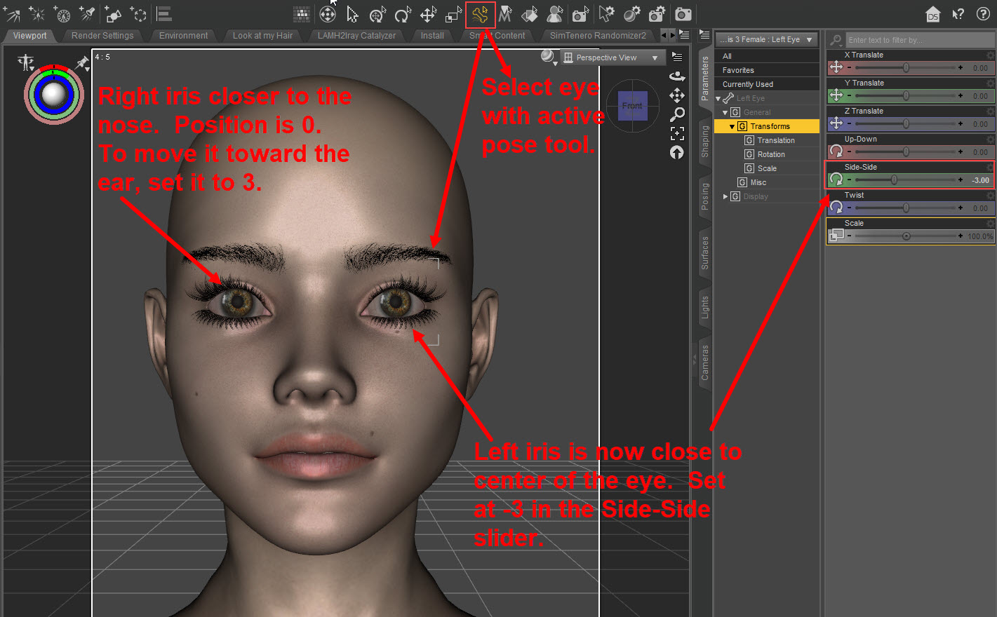The height and width of the screenshot is (617, 997).
Task: Choose the Translate tool in toolbar
Action: click(428, 14)
